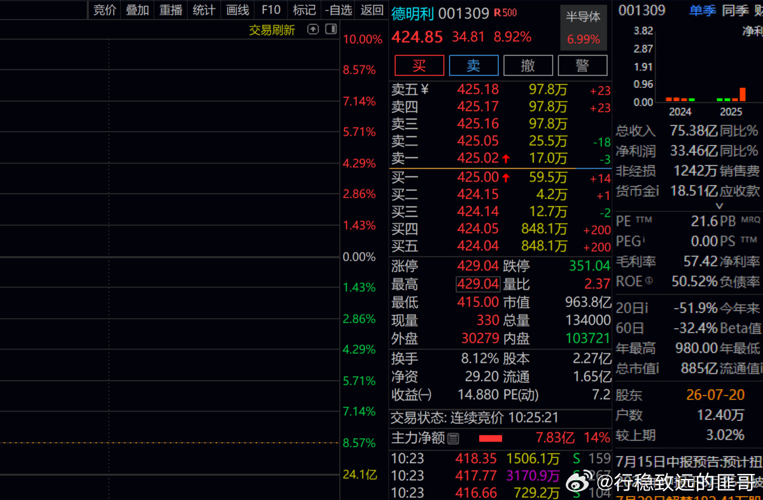Open the F10 company info
The image size is (763, 500).
[270, 10]
